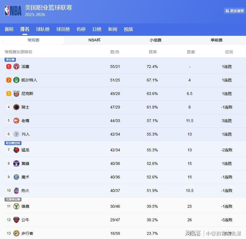
Task: Open the 骑士 team name
Action: pos(25,107)
